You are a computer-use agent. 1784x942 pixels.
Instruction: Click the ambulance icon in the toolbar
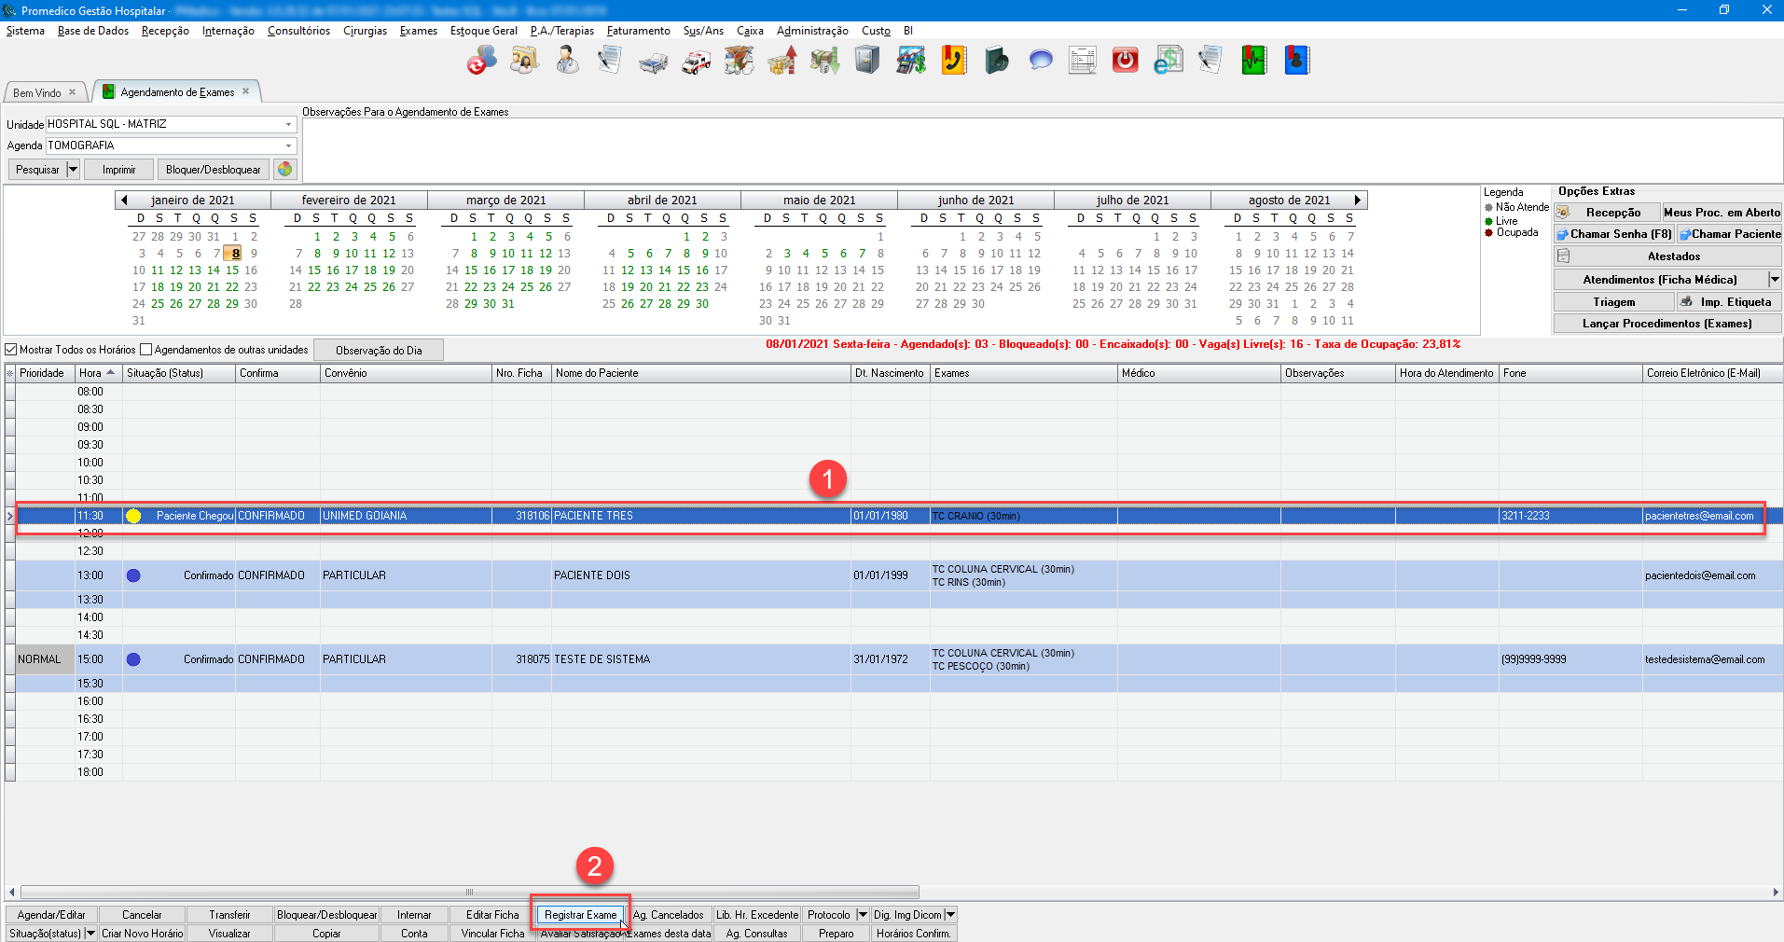click(696, 62)
